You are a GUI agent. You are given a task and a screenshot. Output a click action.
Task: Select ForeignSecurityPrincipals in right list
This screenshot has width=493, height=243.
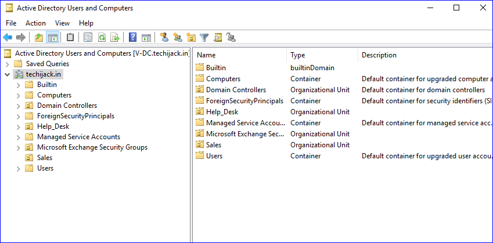coord(244,101)
